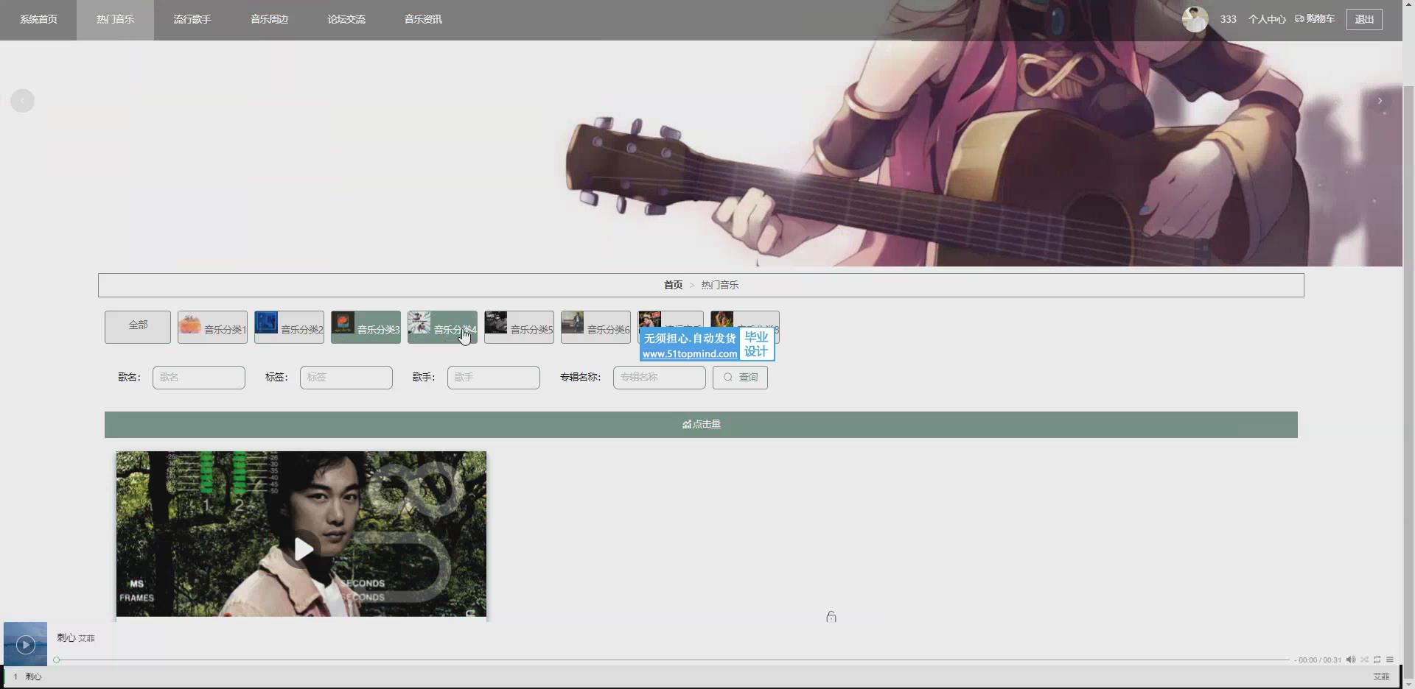This screenshot has height=689, width=1415.
Task: Toggle shuffle mode in the music player
Action: pos(1364,660)
